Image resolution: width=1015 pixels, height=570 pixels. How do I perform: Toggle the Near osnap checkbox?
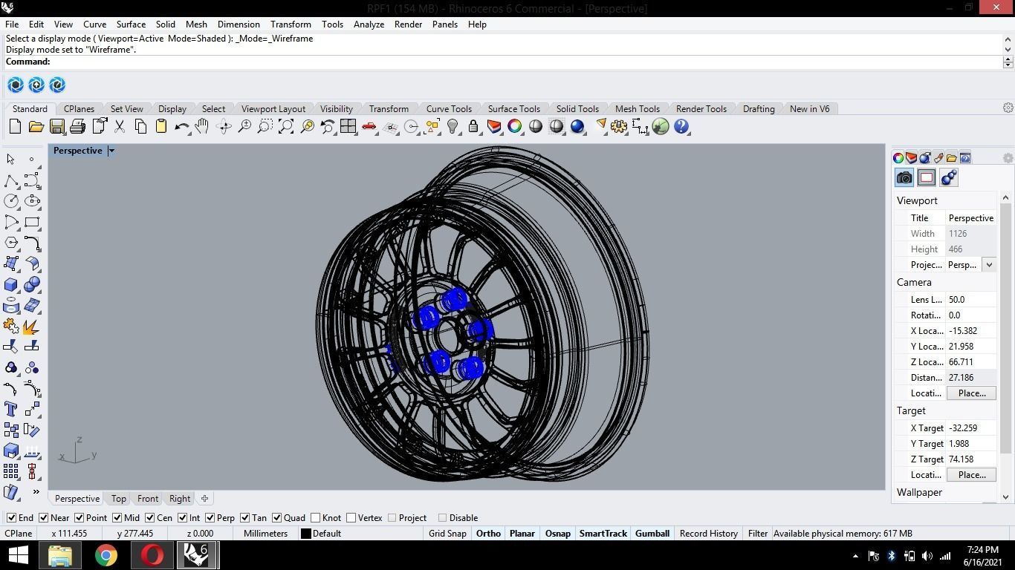43,518
